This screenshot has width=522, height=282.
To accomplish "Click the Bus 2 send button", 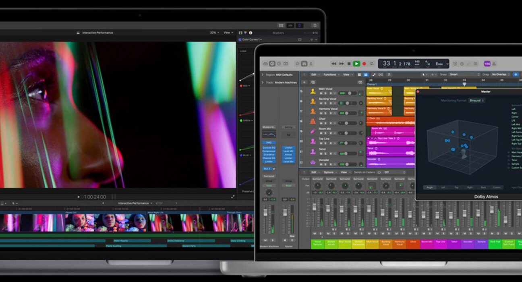I will click(268, 168).
